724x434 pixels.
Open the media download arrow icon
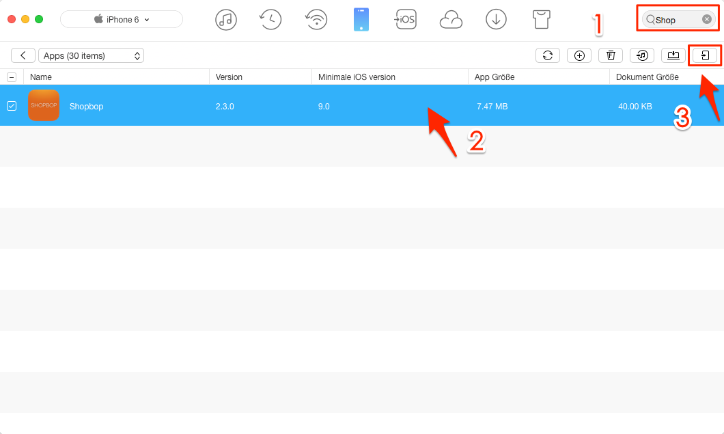pyautogui.click(x=497, y=19)
